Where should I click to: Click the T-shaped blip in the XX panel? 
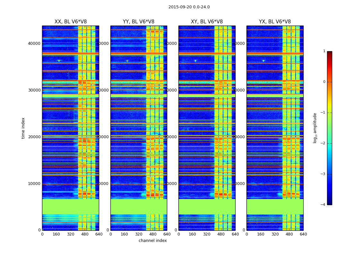pos(59,60)
